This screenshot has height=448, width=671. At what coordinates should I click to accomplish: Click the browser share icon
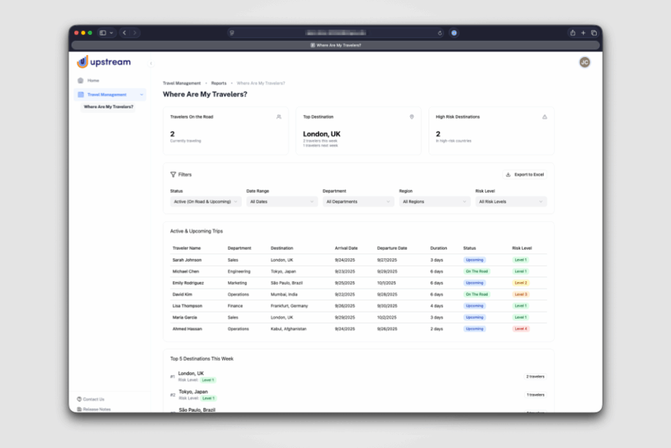point(573,33)
